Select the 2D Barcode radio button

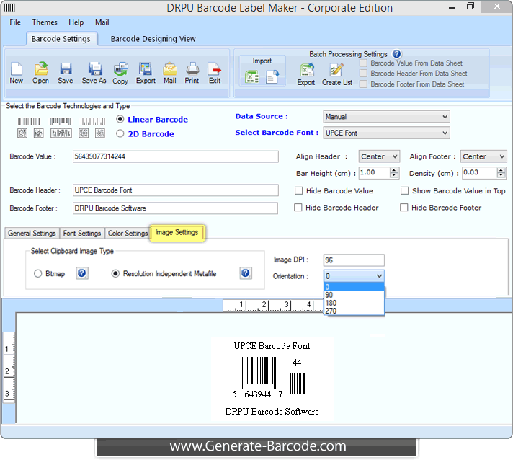120,133
